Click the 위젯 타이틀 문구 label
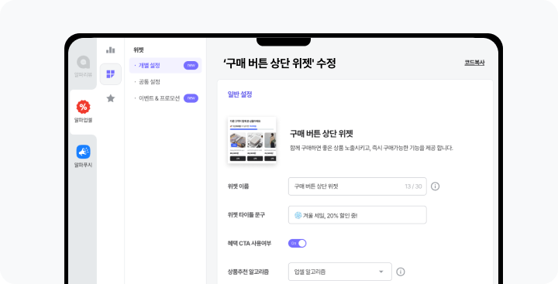Screen dimensions: 558x284 tap(246, 214)
